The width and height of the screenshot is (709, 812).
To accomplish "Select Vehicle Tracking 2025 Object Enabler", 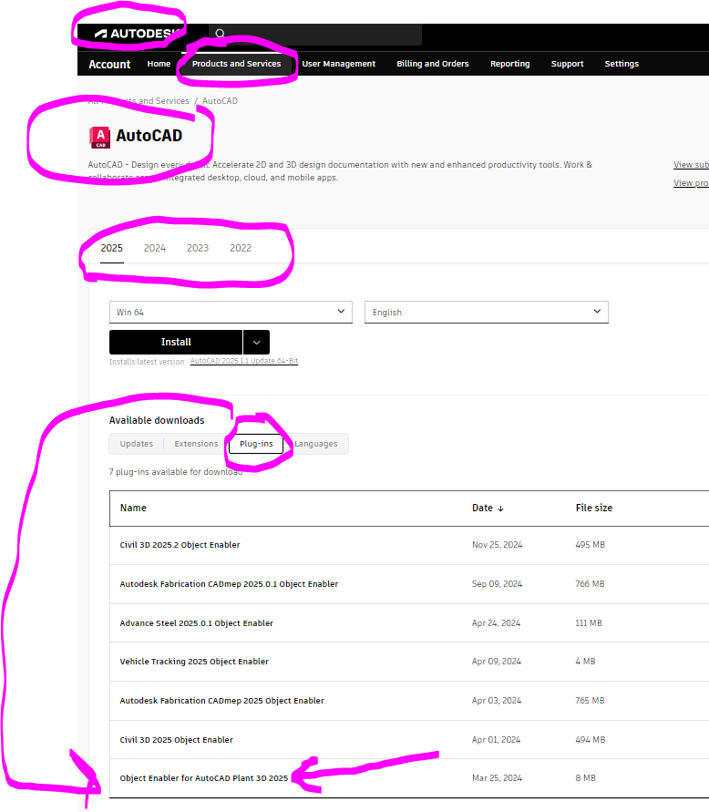I will pyautogui.click(x=194, y=662).
